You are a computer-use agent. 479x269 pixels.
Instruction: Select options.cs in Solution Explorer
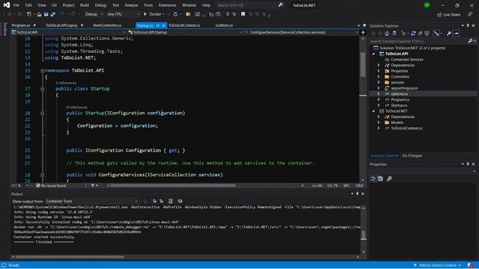[x=399, y=93]
